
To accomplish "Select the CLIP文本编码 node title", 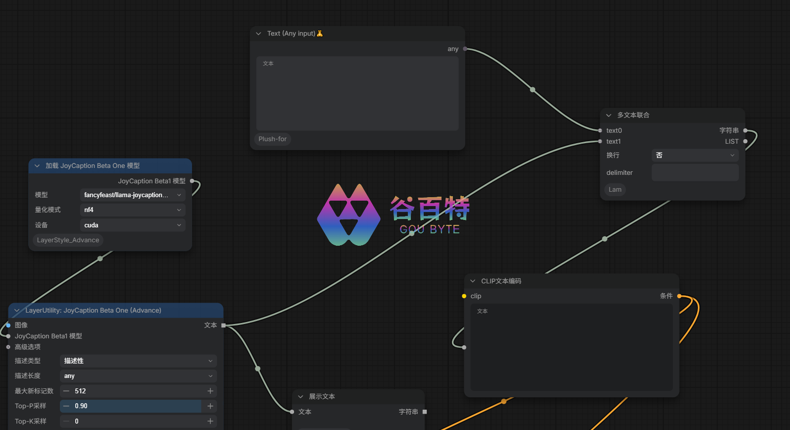I will click(x=501, y=281).
